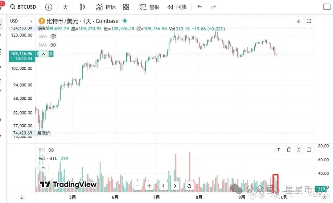Add a symbol to compare with plus icon
This screenshot has width=333, height=203.
49,7
